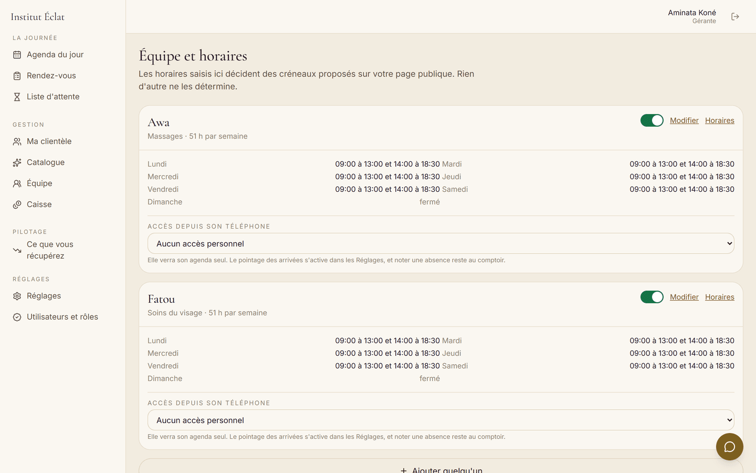Click Modifier link for Fatou
The width and height of the screenshot is (756, 473).
[x=684, y=297]
